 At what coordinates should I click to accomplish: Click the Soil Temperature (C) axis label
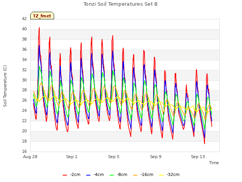[x=5, y=86]
